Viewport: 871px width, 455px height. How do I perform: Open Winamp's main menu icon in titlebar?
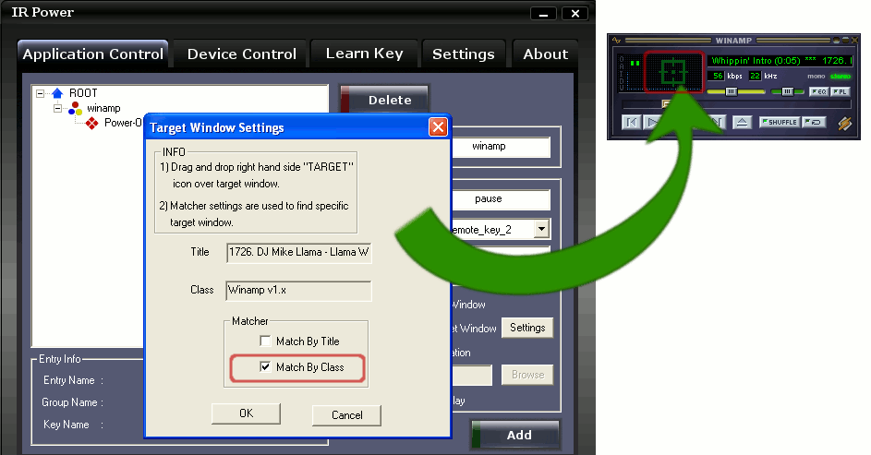tap(616, 41)
